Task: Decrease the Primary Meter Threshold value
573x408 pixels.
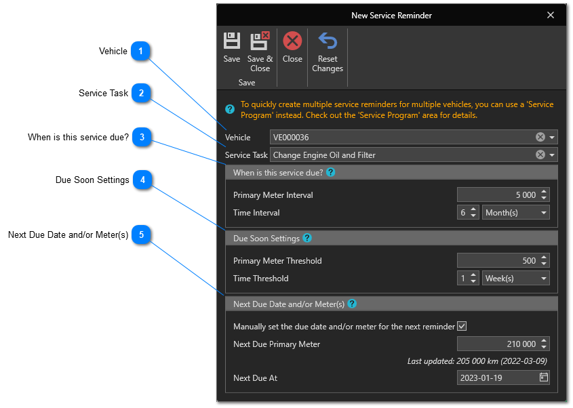Action: [545, 264]
